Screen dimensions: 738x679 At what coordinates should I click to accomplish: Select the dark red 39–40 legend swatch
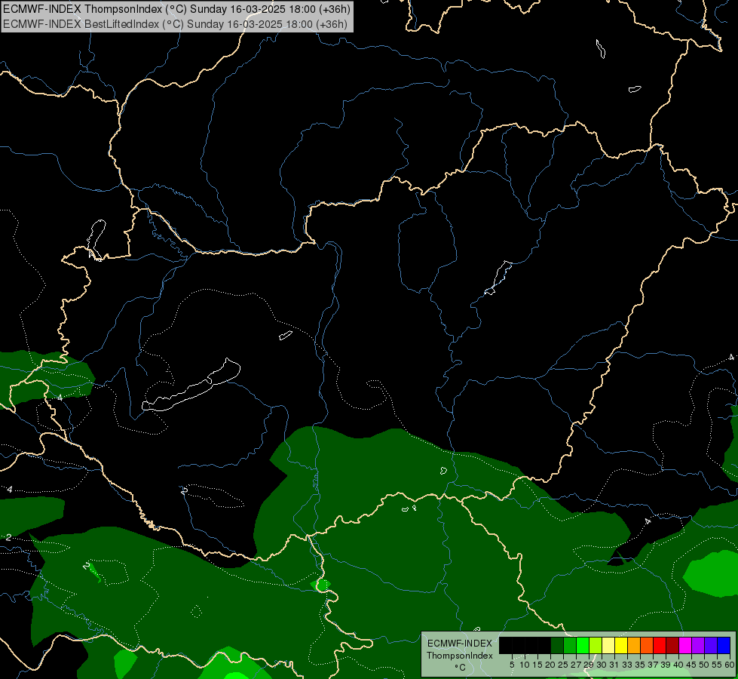(x=672, y=645)
